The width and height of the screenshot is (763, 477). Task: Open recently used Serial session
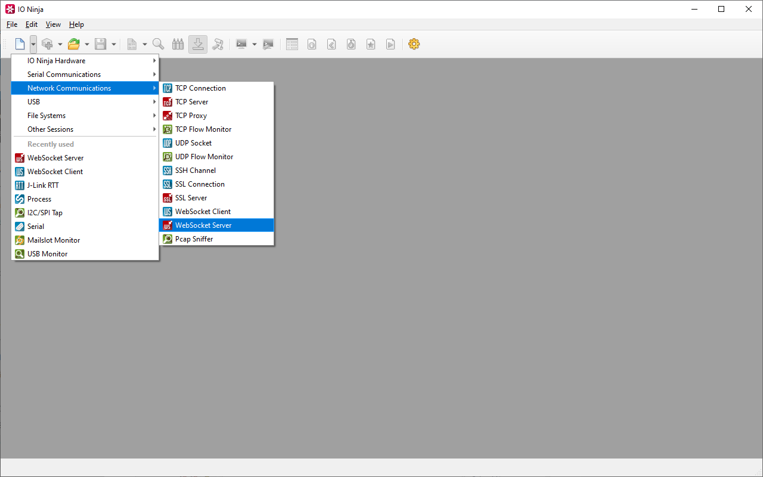click(x=85, y=227)
